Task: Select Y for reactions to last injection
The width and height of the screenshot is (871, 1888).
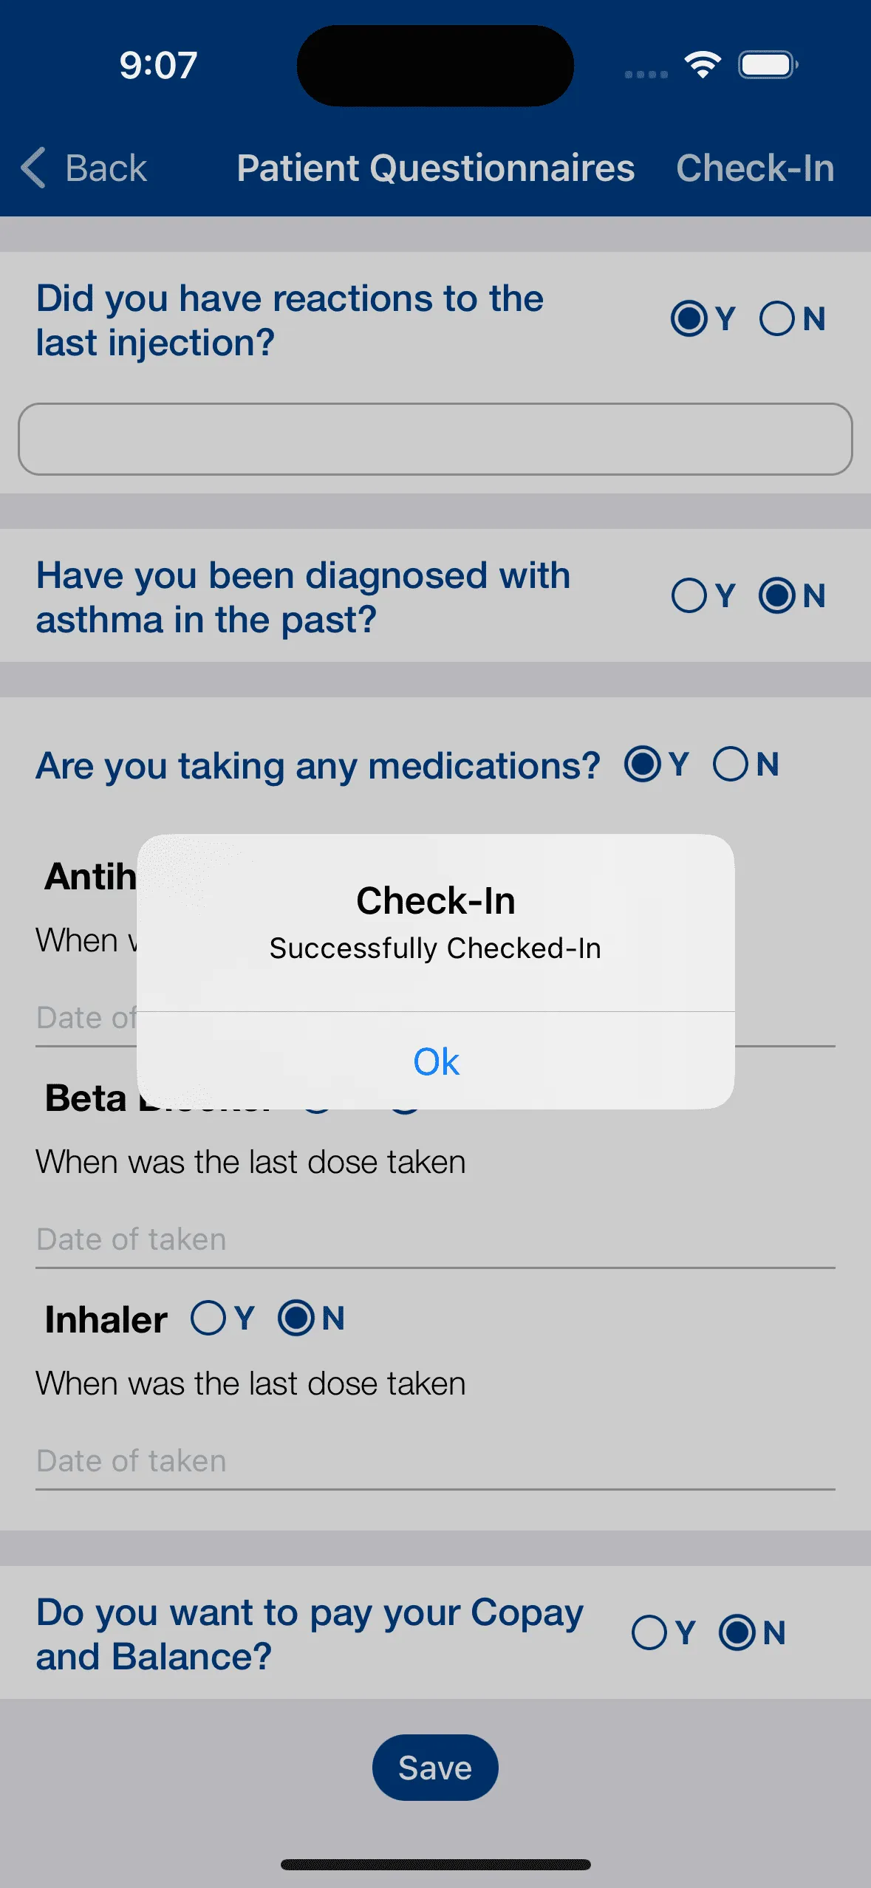Action: [x=689, y=319]
